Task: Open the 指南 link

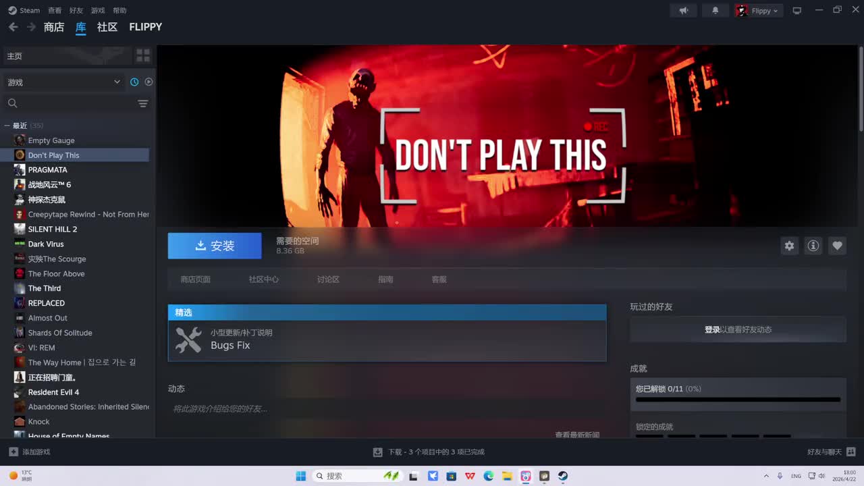Action: pyautogui.click(x=385, y=279)
